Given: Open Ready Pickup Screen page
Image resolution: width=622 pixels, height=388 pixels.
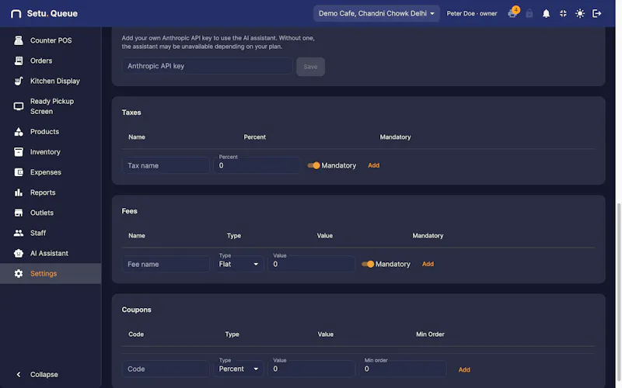Looking at the screenshot, I should click(51, 106).
